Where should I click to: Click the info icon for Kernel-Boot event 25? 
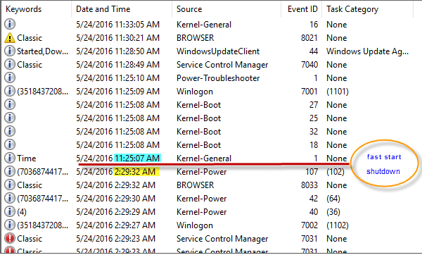pyautogui.click(x=10, y=118)
